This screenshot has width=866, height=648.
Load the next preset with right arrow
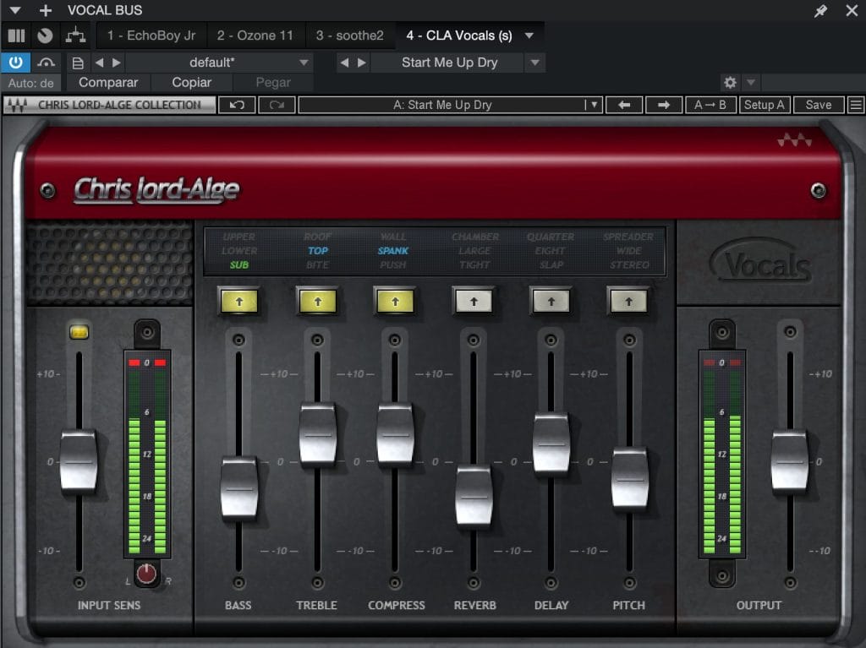click(664, 105)
